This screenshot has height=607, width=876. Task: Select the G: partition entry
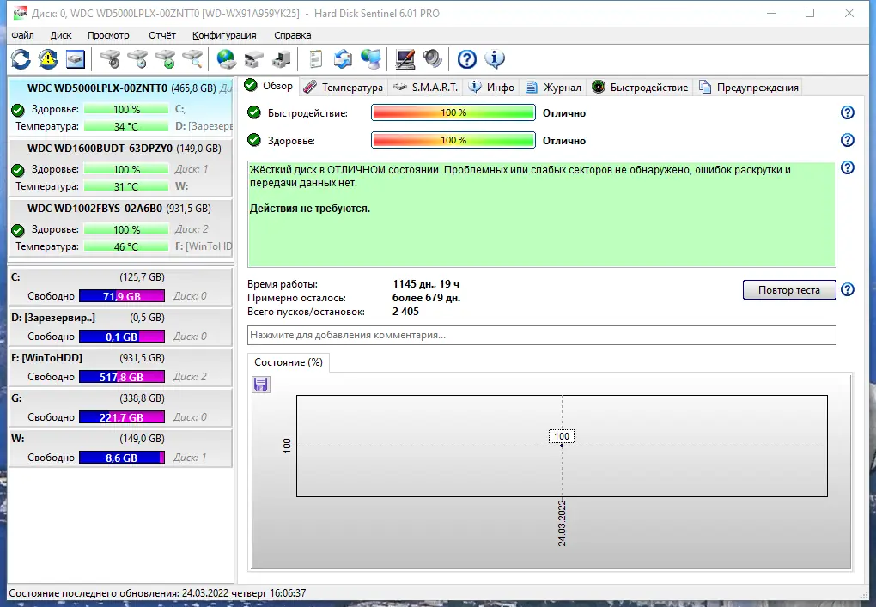121,408
